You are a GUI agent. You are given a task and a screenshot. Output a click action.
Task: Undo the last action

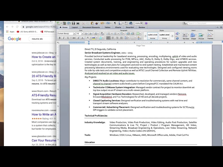[102, 23]
